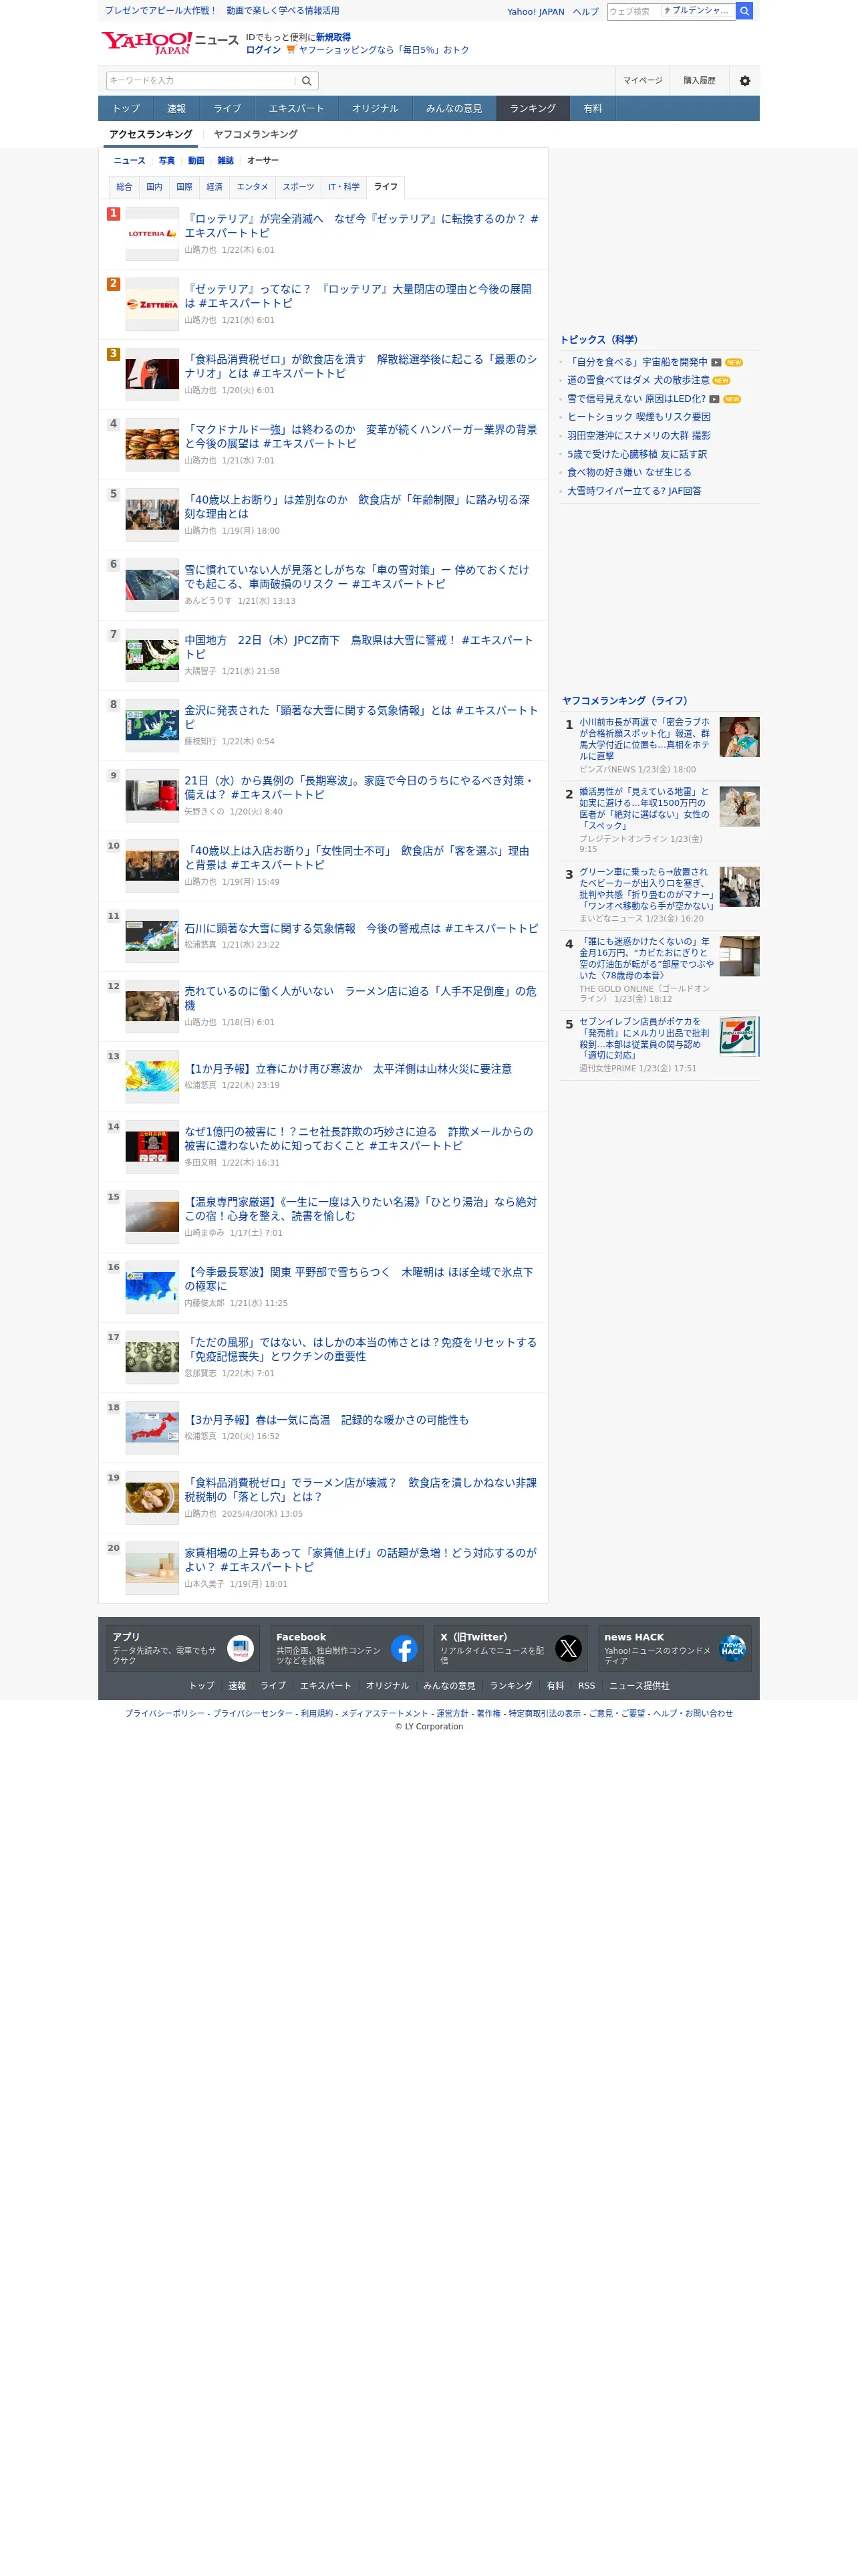Select the 写真 ranking type link
This screenshot has width=858, height=2576.
click(x=167, y=161)
